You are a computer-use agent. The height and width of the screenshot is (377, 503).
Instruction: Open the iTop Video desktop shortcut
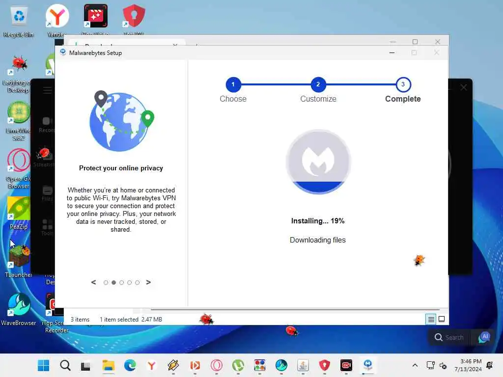click(96, 19)
